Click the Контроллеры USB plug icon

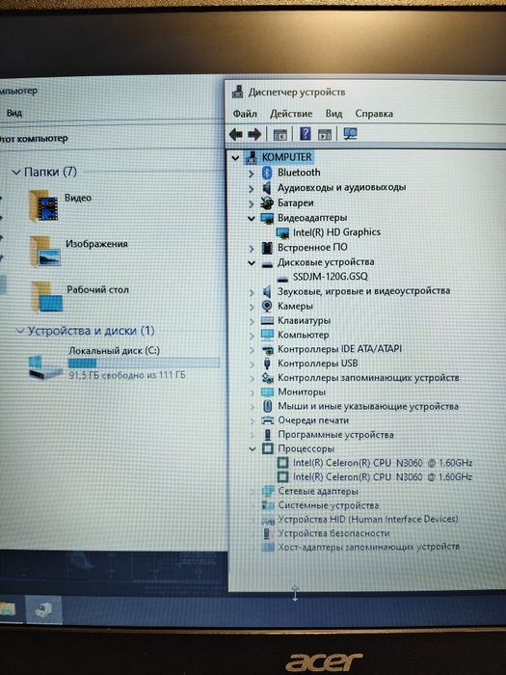267,364
